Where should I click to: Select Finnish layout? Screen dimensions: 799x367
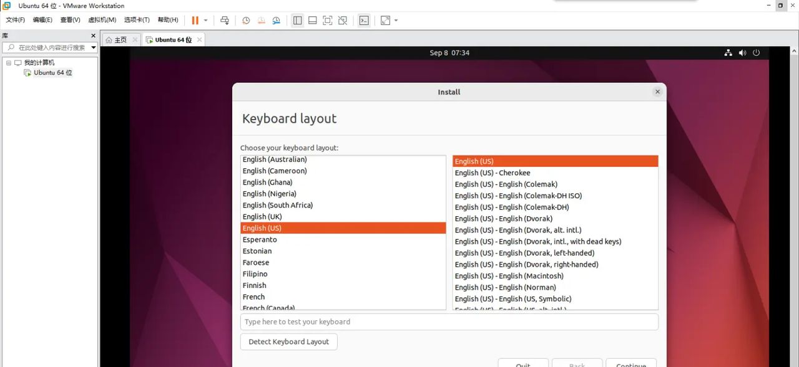pyautogui.click(x=343, y=285)
